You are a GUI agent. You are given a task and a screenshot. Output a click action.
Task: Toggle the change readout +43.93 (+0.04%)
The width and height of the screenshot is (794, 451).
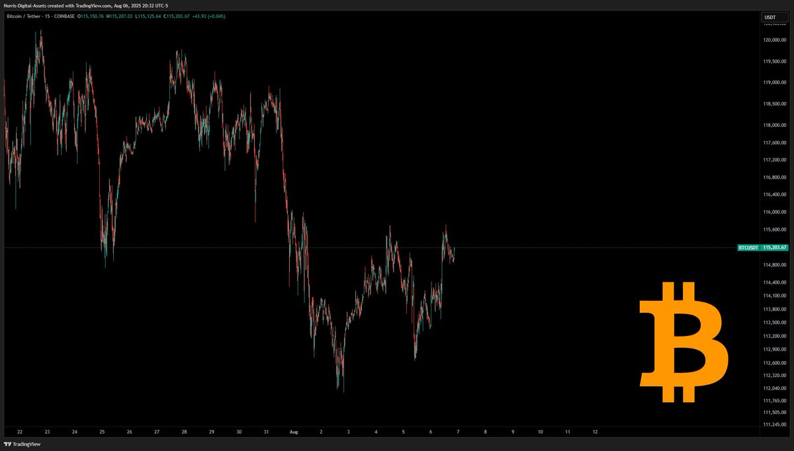coord(209,16)
